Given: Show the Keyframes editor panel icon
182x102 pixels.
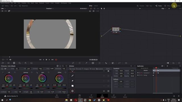Looking at the screenshot, I should (168, 63).
